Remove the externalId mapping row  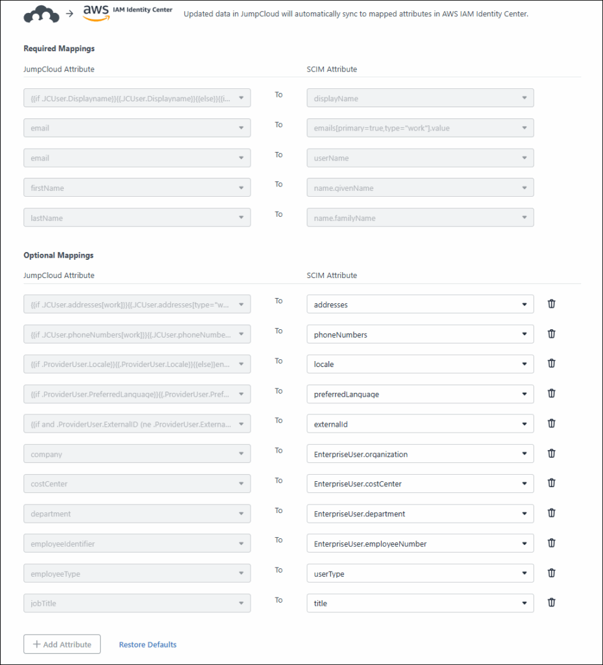tap(551, 423)
